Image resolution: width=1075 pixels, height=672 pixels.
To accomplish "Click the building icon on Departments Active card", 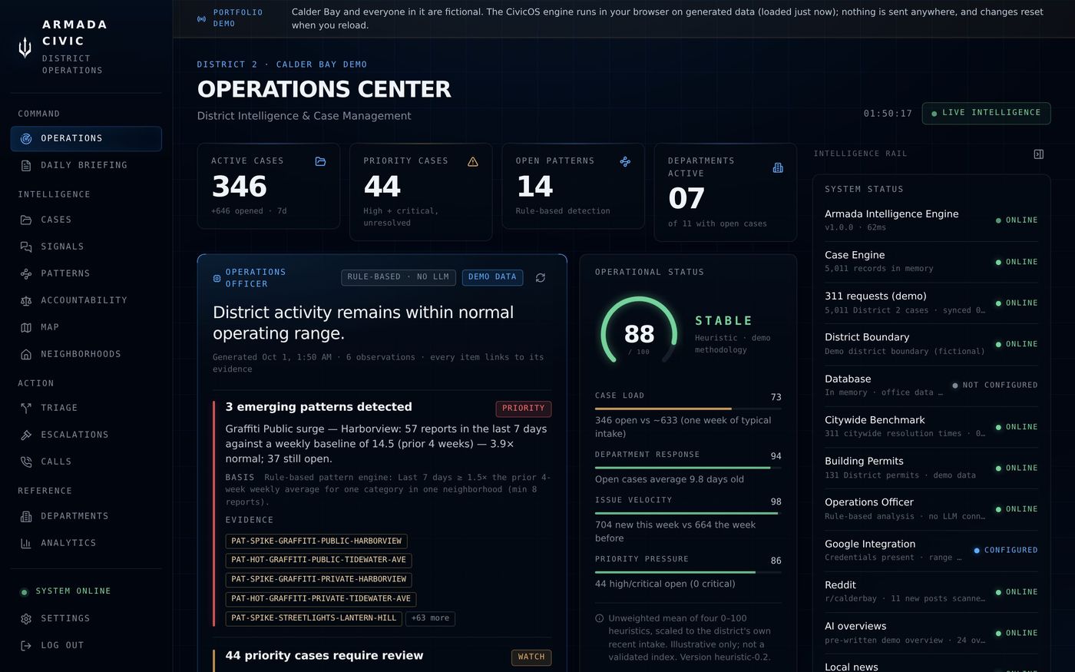I will 778,167.
